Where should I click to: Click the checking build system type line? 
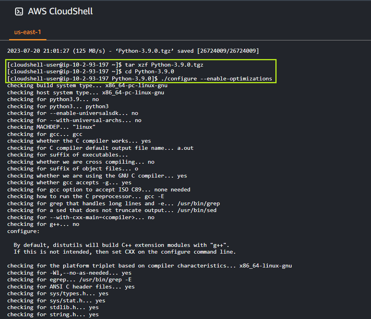coord(87,85)
